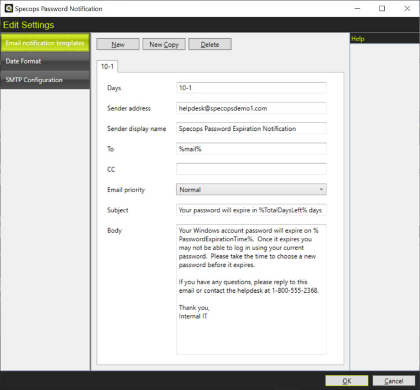The image size is (420, 390).
Task: Open Email notification templates section
Action: click(45, 43)
